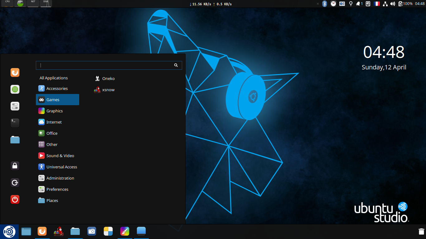The width and height of the screenshot is (426, 239).
Task: Click the DISK monitor graph
Action: pos(46,4)
